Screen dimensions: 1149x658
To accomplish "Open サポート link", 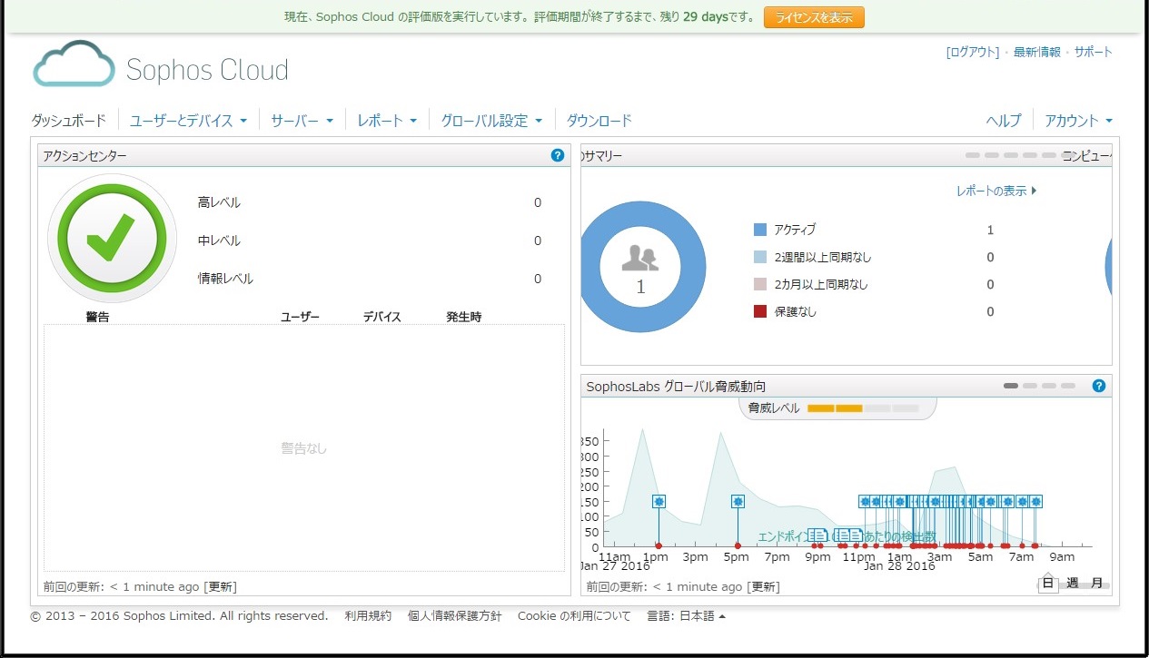I will coord(1094,52).
